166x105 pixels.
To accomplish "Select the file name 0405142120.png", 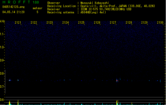I will (x=13, y=7).
